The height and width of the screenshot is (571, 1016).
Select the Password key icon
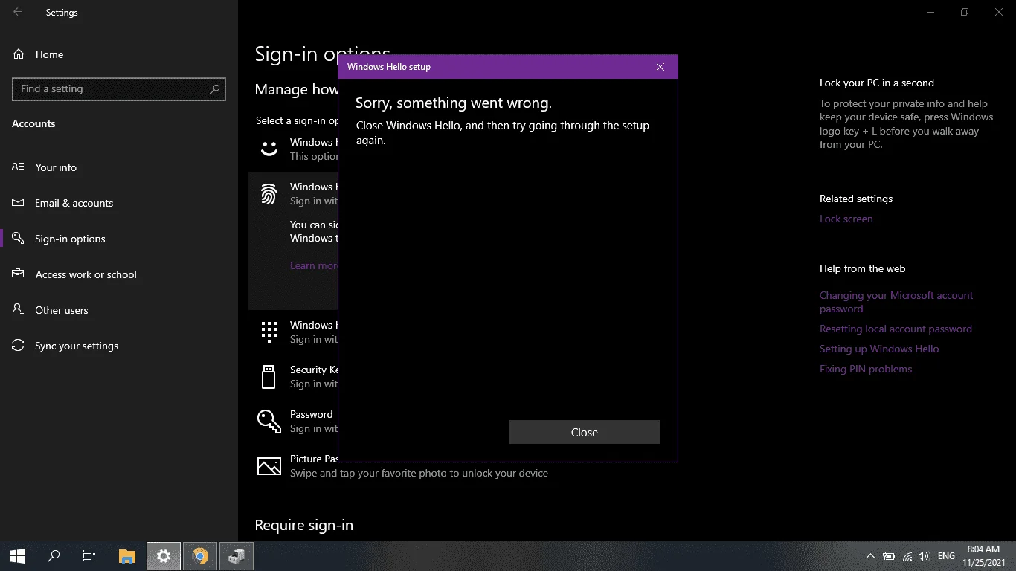coord(269,422)
